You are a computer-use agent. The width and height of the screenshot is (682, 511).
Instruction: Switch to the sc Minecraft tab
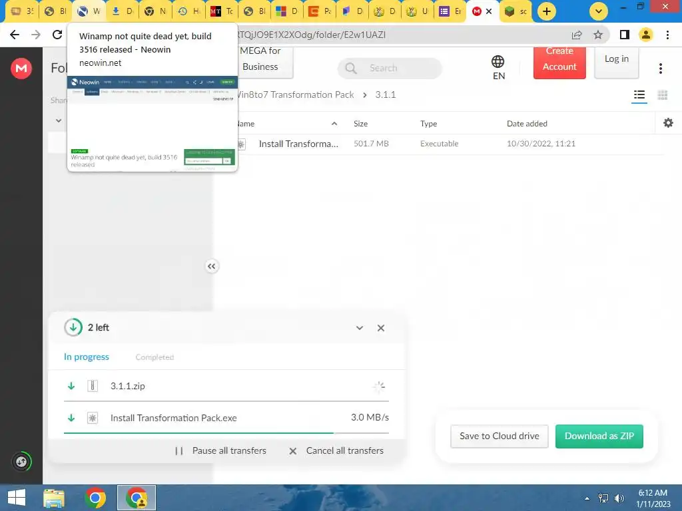pos(516,11)
